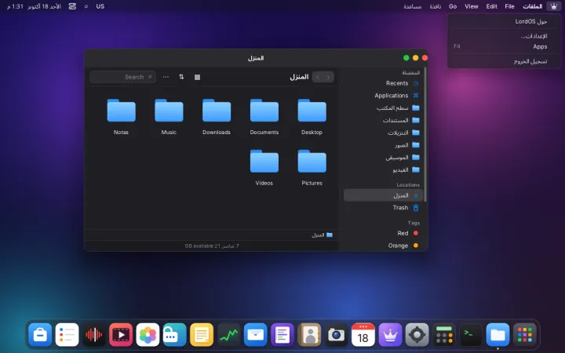
Task: Click the right-pointing navigation chevron in toolbar
Action: click(328, 77)
